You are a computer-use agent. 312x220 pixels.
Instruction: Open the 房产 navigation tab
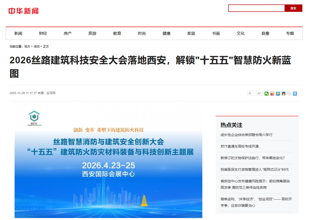(x=68, y=33)
